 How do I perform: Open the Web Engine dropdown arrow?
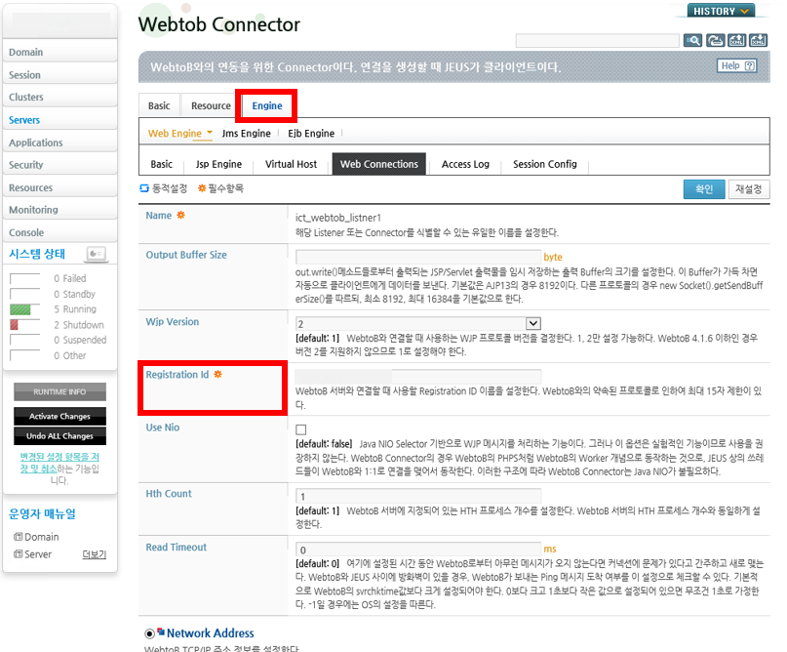(x=210, y=132)
